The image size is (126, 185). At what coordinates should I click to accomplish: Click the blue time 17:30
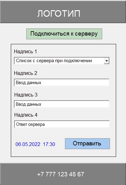[x=49, y=144]
